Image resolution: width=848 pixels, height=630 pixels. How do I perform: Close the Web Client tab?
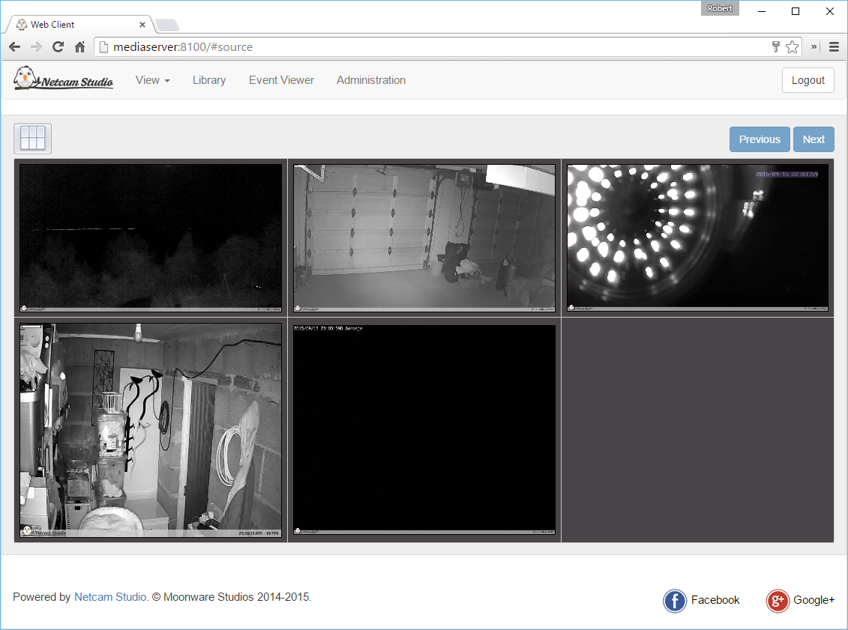coord(142,24)
